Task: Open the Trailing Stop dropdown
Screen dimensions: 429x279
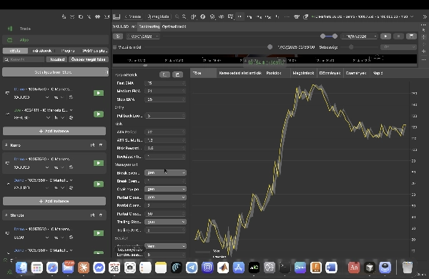Action: tap(165, 222)
